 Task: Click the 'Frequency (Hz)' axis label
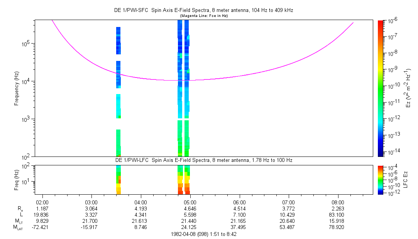pos(17,89)
